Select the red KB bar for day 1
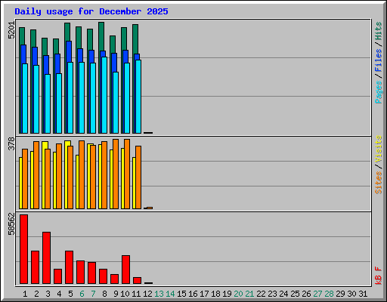387x302 pixels. click(x=23, y=249)
